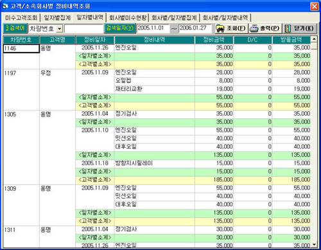The width and height of the screenshot is (321, 250).
Task: Switch to the 일자별집계 tab
Action: click(57, 17)
